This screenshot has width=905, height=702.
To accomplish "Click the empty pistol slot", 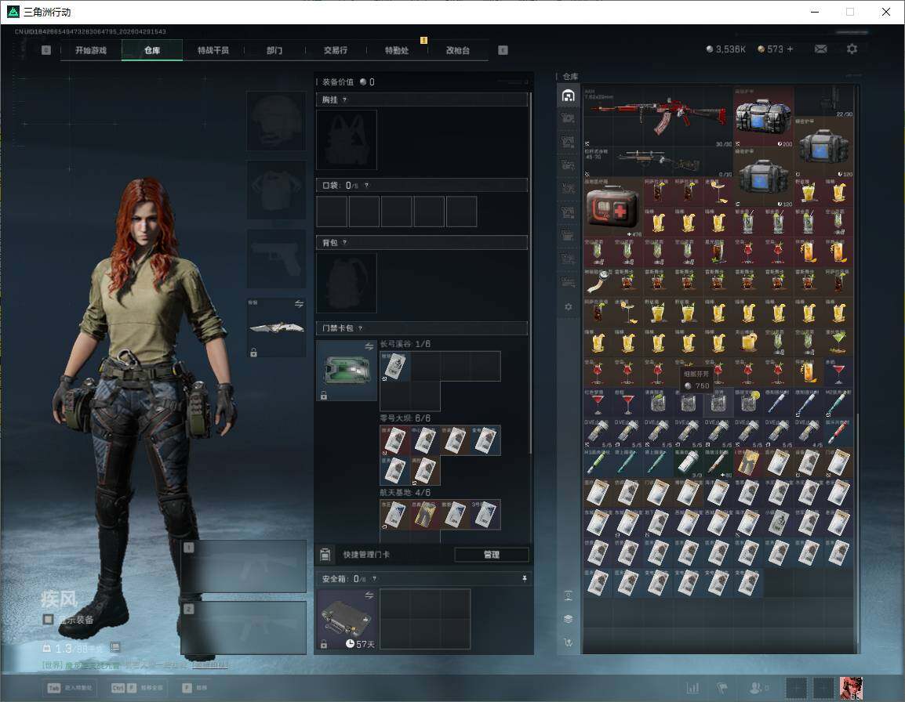I will pyautogui.click(x=277, y=259).
